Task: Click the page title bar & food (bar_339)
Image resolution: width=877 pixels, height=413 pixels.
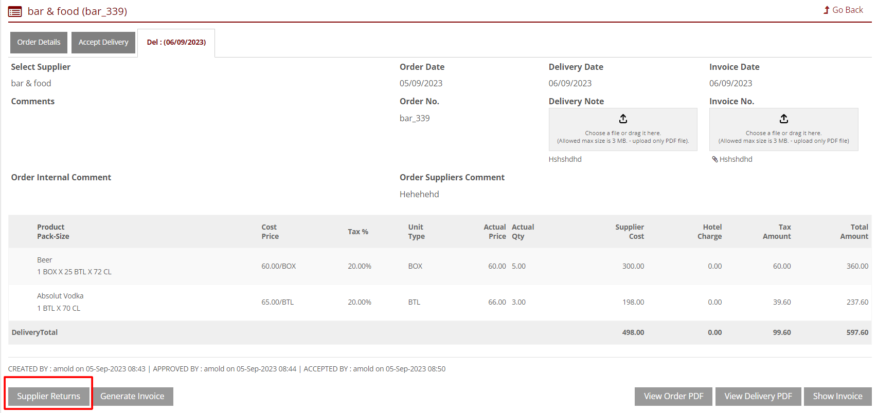Action: coord(77,11)
